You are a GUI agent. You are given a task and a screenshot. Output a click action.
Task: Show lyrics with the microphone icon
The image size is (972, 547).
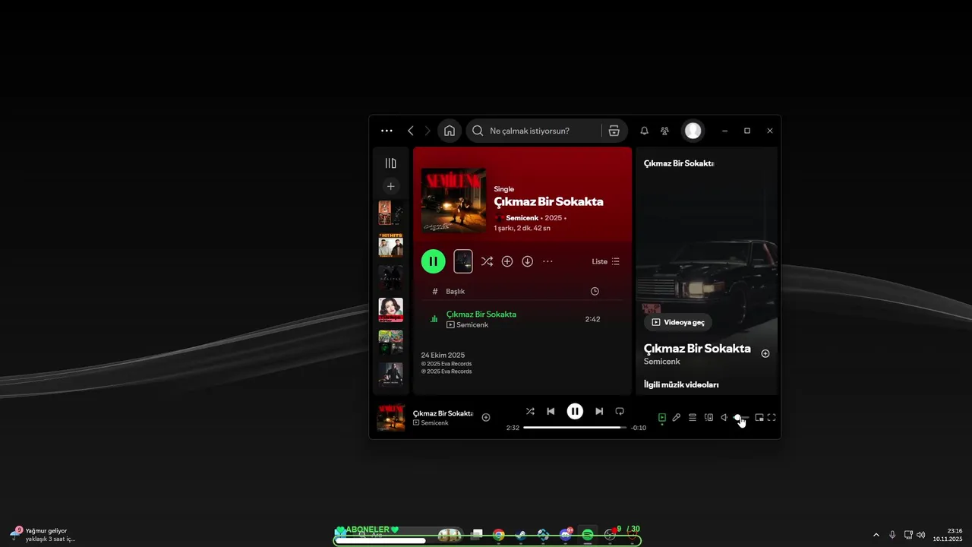(x=677, y=417)
